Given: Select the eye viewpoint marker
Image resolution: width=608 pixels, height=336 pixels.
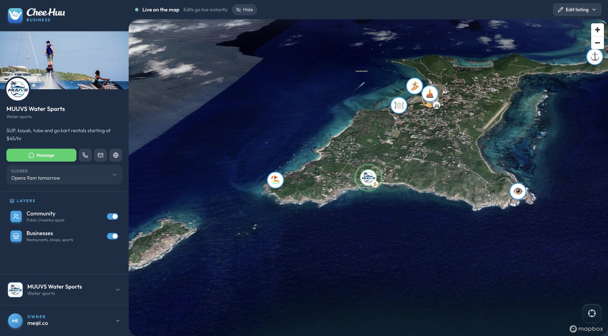Looking at the screenshot, I should click(518, 191).
